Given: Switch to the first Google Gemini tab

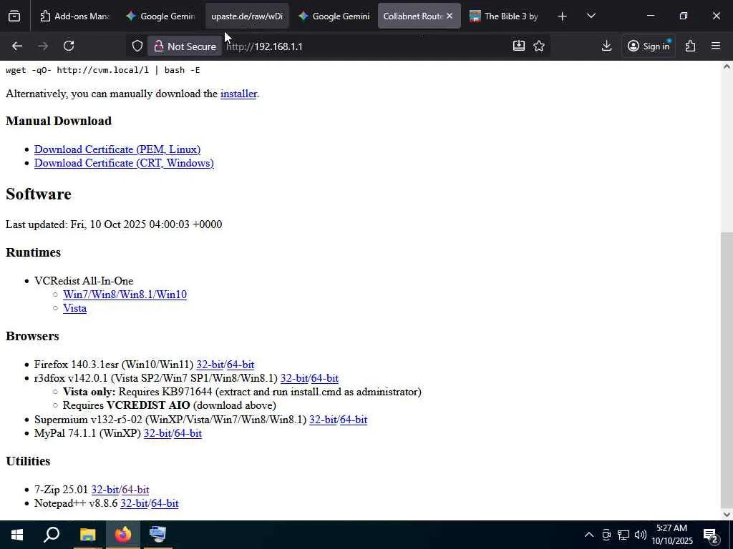Looking at the screenshot, I should [161, 16].
